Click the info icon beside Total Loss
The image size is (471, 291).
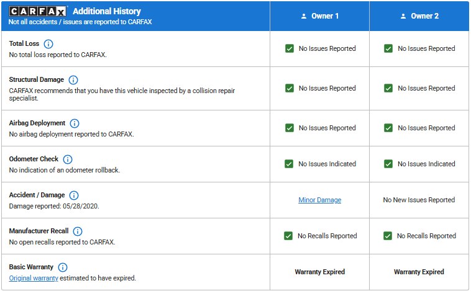pyautogui.click(x=48, y=44)
